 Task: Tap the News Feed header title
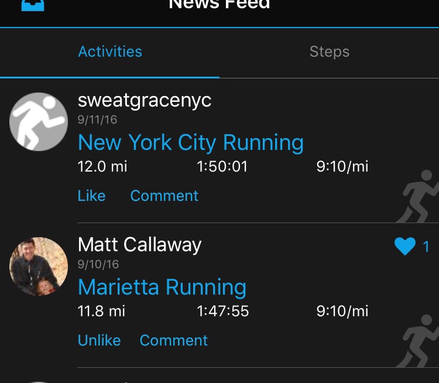coord(220,5)
